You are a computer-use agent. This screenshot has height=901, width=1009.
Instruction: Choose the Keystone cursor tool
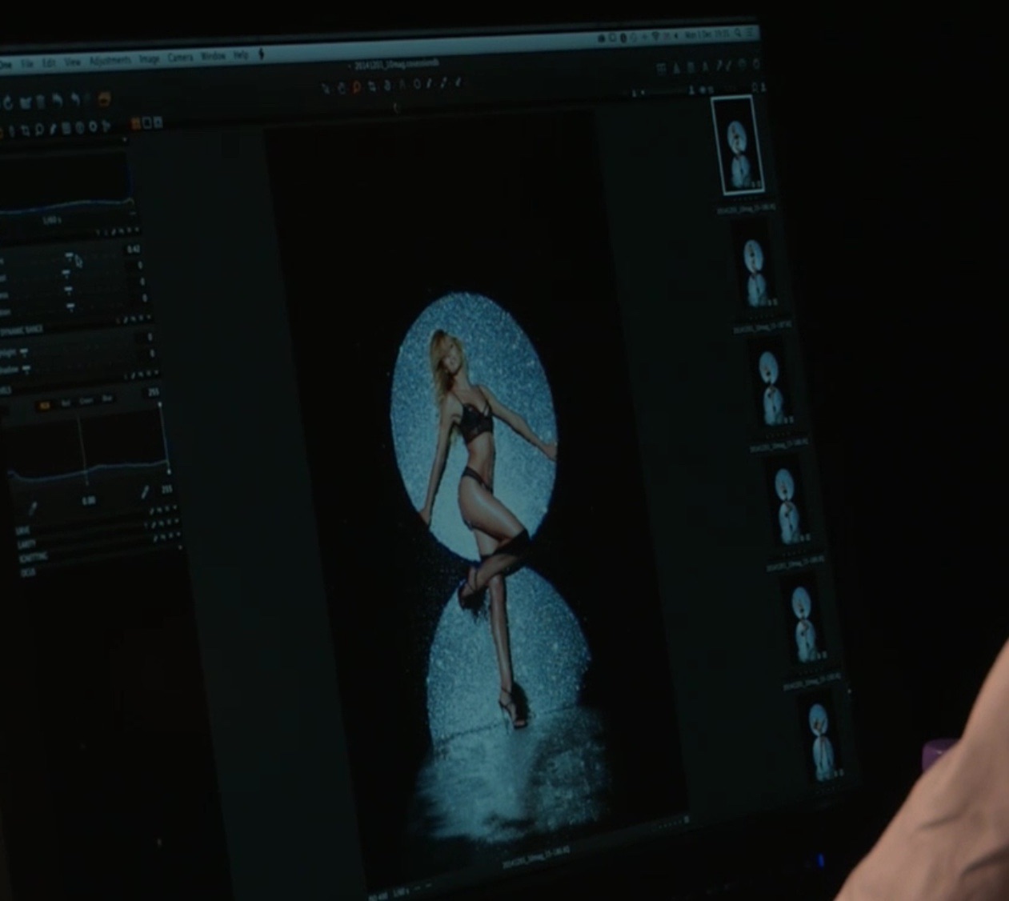(402, 85)
